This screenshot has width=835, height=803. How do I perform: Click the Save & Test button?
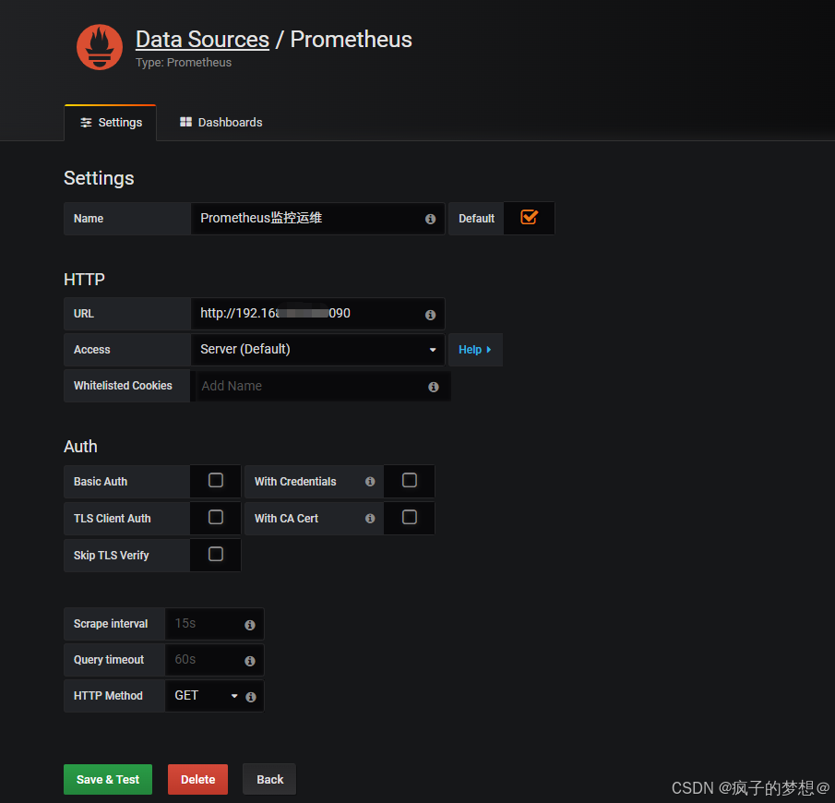tap(108, 780)
